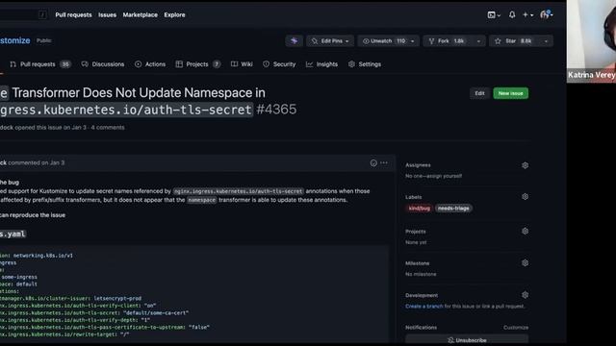Switch to Discussions tab
The height and width of the screenshot is (346, 616).
[103, 64]
